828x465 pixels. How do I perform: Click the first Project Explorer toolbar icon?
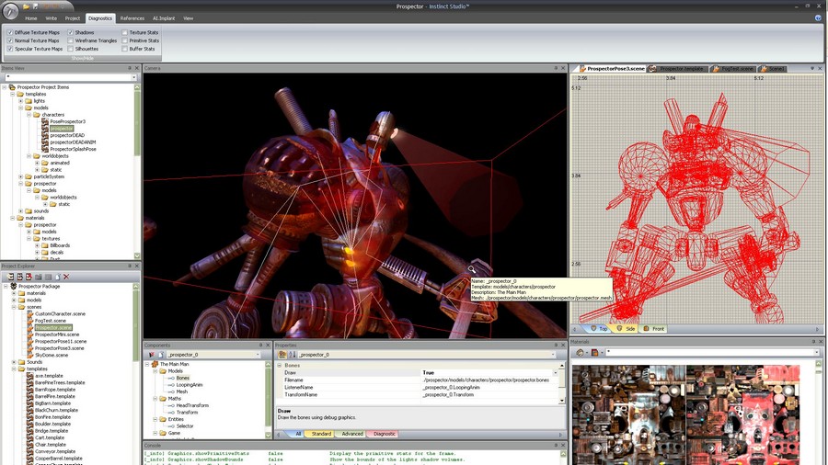pos(10,277)
